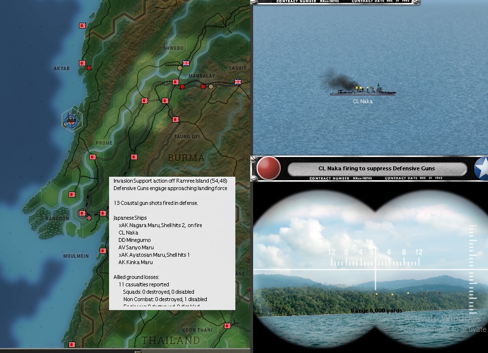488x353 pixels.
Task: Click 'AK Kinka Maru' in the report
Action: [135, 263]
